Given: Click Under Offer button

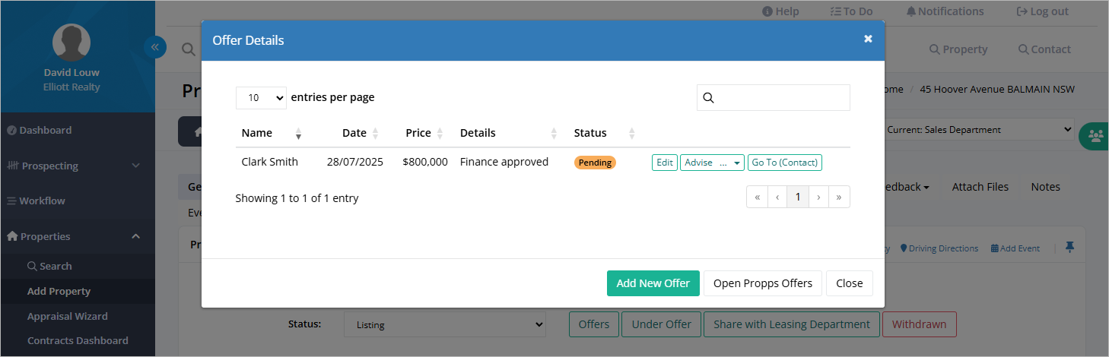Looking at the screenshot, I should (x=662, y=324).
